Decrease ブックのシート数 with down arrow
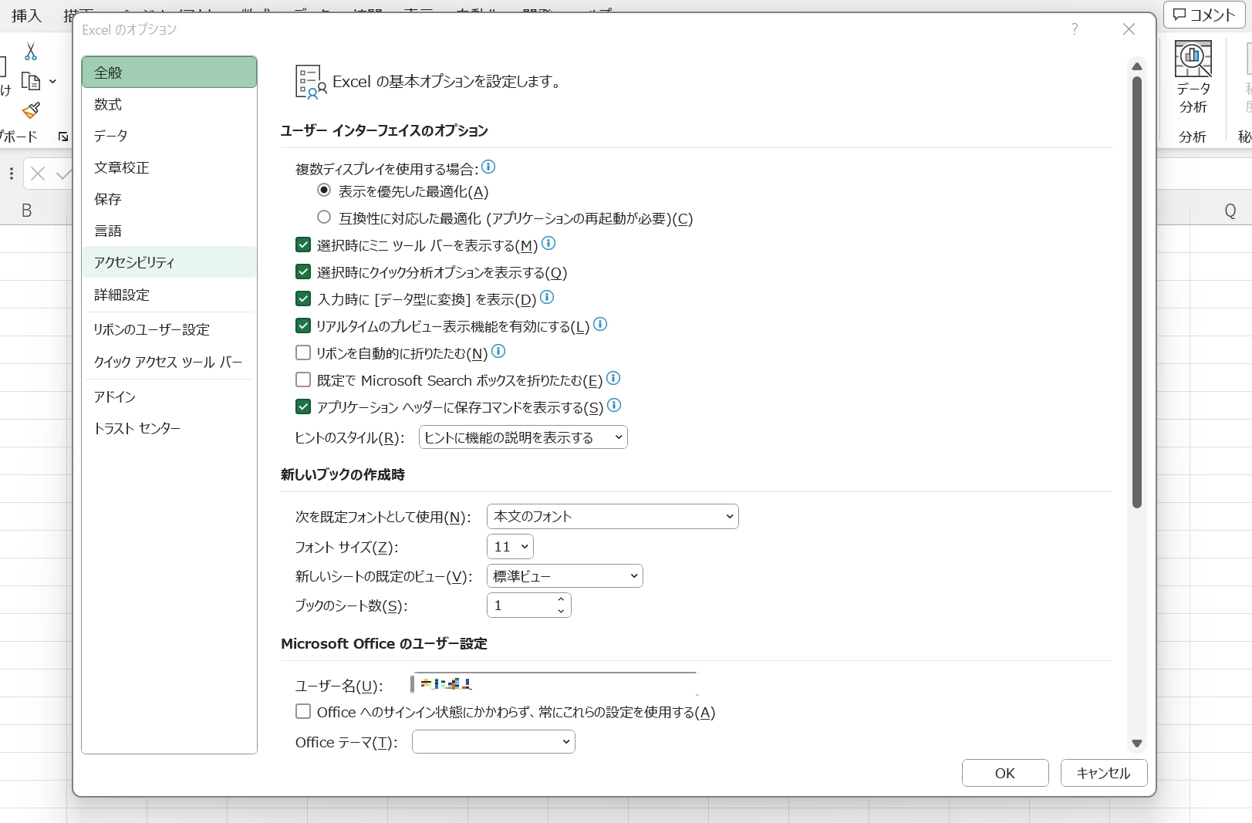 coord(561,611)
